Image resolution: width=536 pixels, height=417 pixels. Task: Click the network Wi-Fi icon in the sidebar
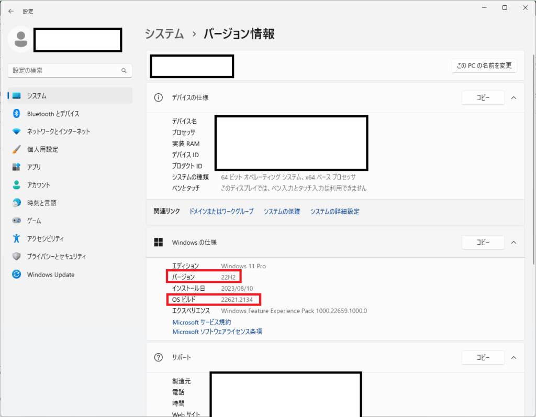16,131
